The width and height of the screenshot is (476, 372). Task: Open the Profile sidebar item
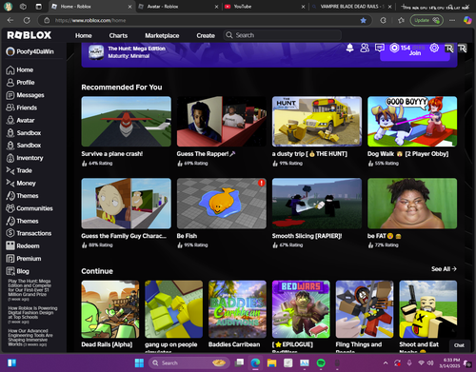point(20,83)
